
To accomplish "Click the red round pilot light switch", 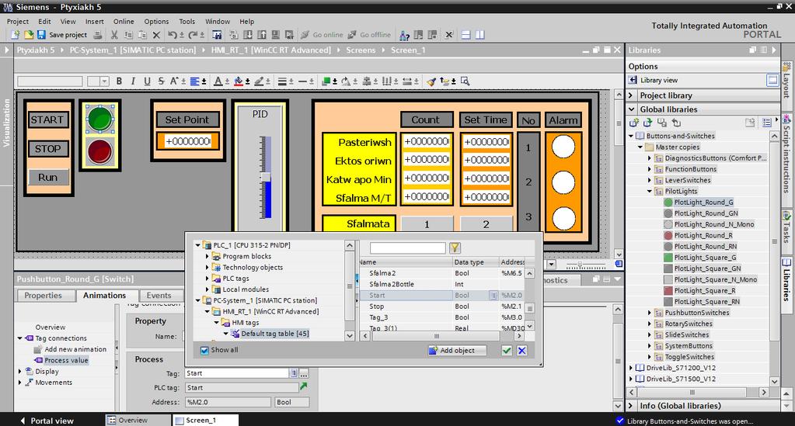I will click(x=100, y=151).
